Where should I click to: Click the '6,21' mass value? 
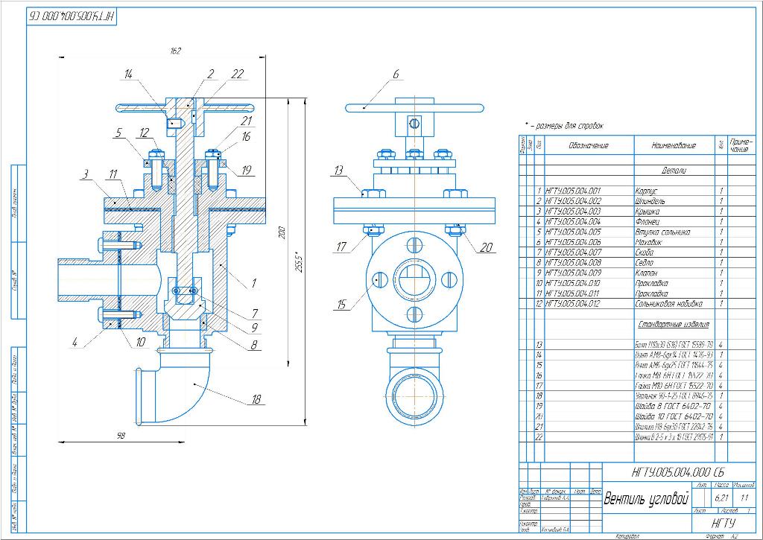[721, 498]
